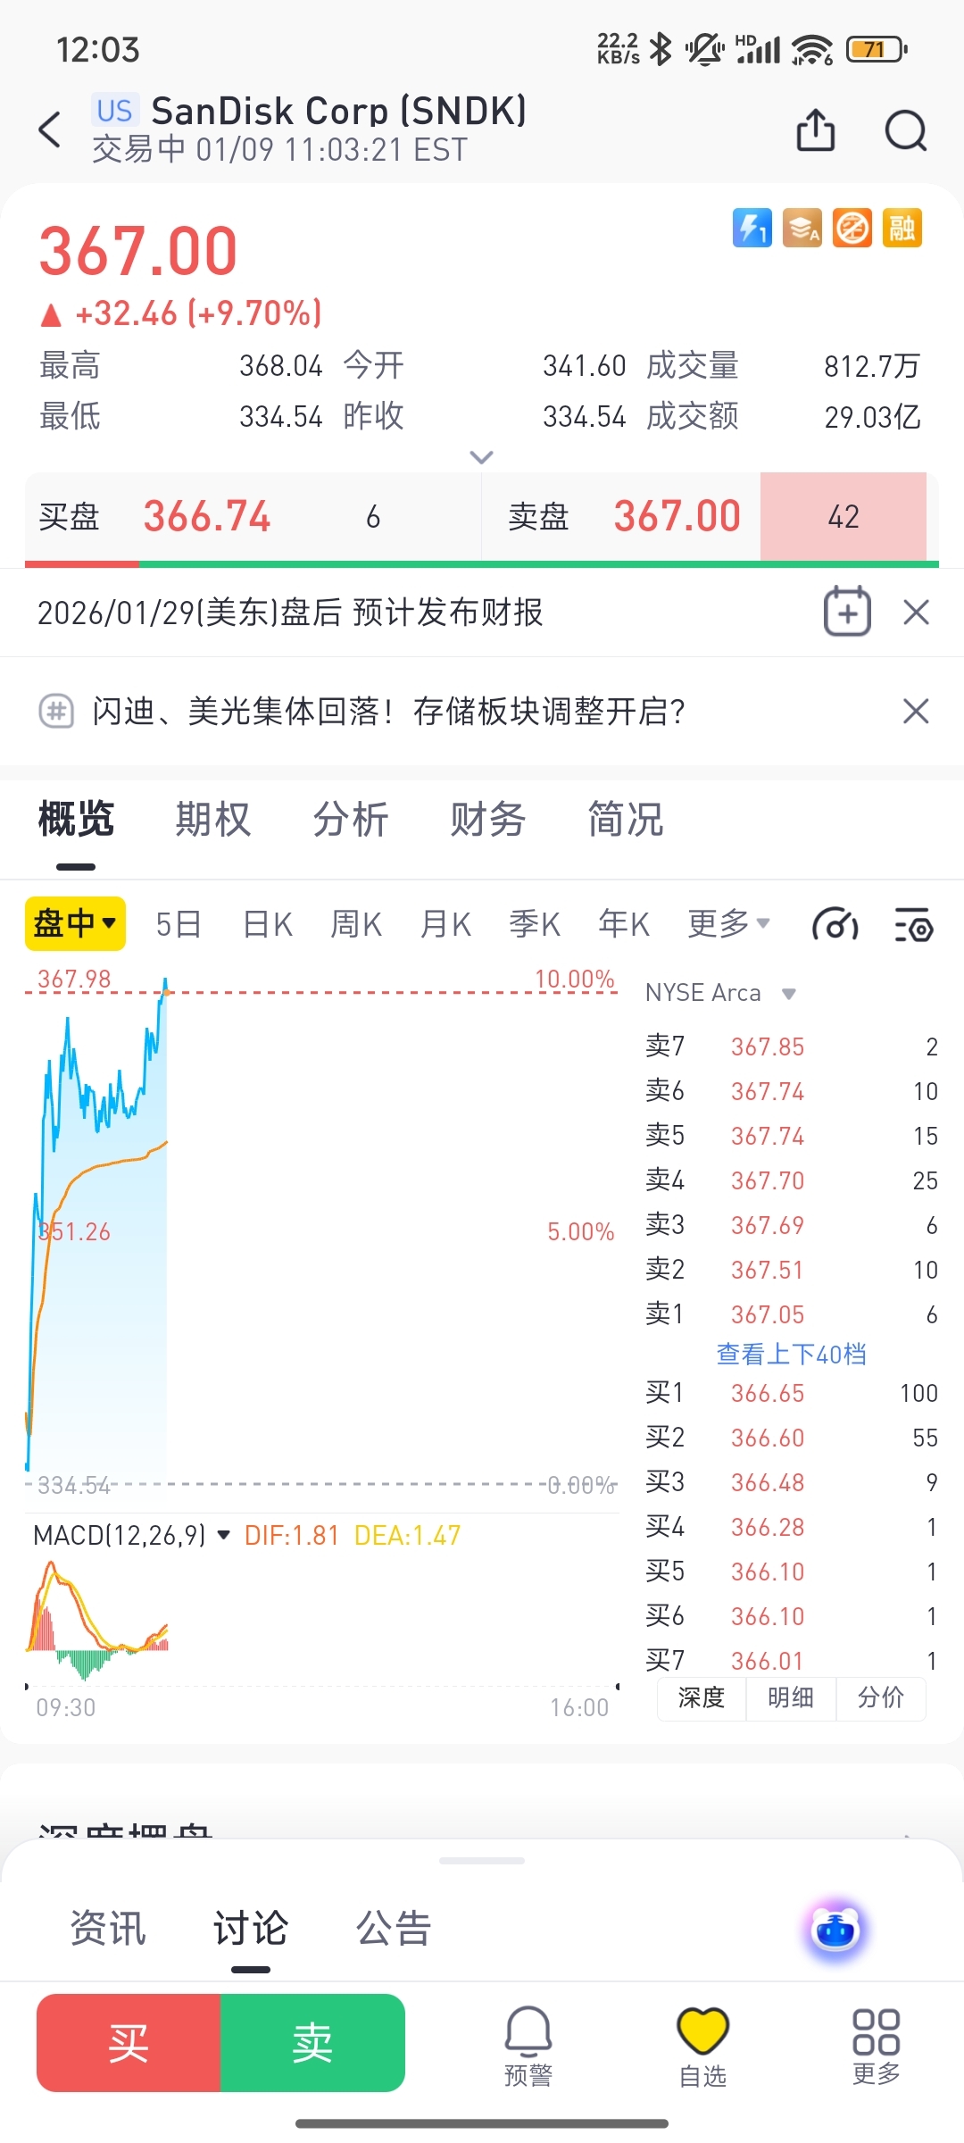Expand quote details chevron under stats

coord(481,457)
